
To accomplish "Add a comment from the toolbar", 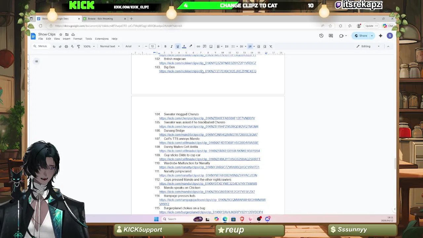I will click(205, 46).
